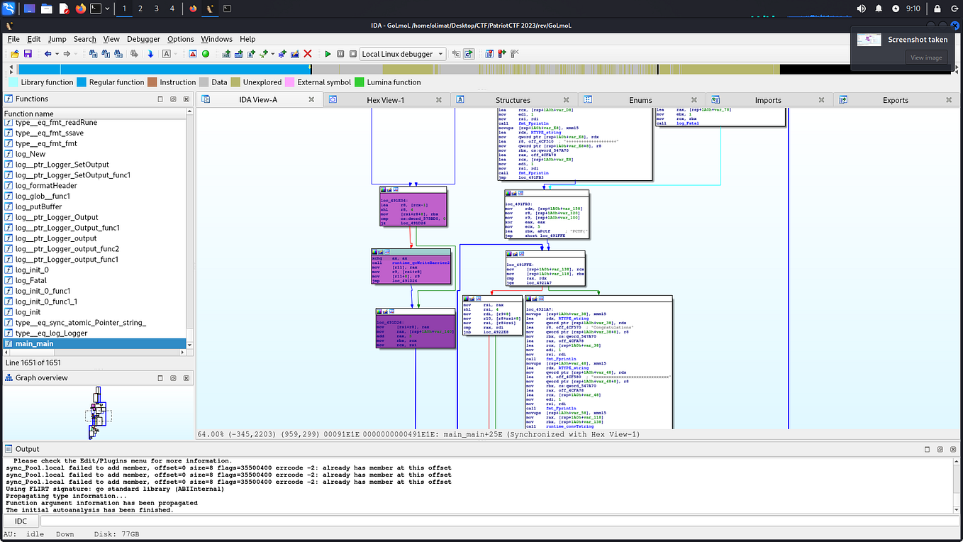Click the Open file toolbar icon
The image size is (963, 542).
(15, 54)
